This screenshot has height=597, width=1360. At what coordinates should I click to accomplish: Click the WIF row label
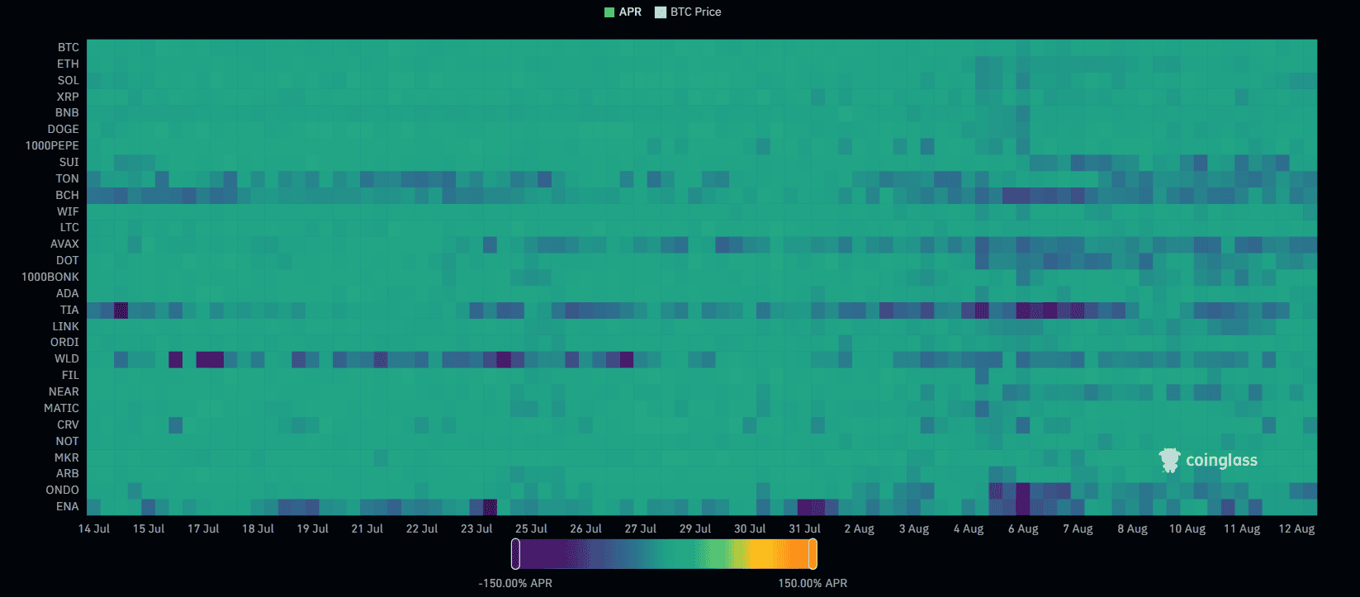pyautogui.click(x=69, y=211)
